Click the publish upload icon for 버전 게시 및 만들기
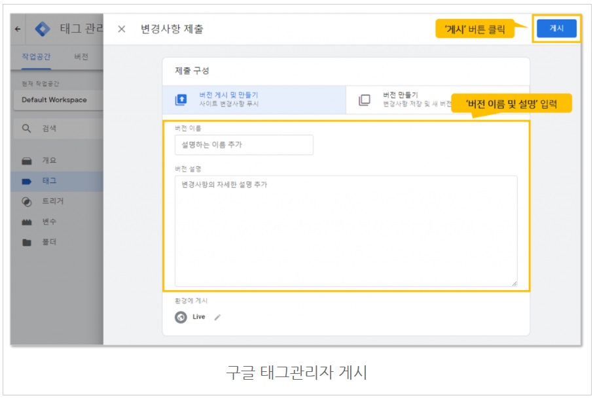595x400 pixels. coord(181,99)
